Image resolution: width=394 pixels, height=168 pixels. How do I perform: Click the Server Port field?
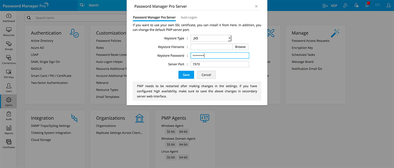click(220, 64)
